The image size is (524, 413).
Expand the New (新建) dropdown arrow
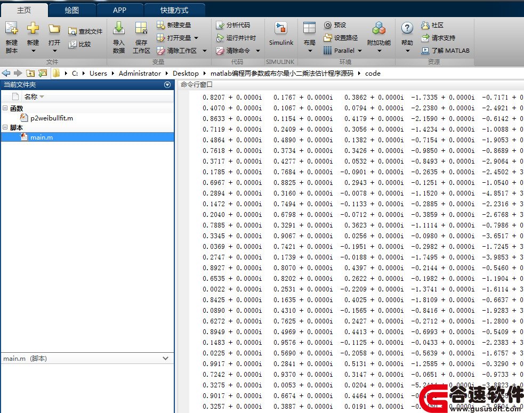pyautogui.click(x=33, y=51)
